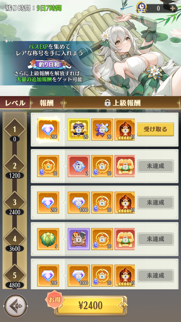181x322 pixels.
Task: Select the 報酬 tab header
Action: click(x=47, y=103)
